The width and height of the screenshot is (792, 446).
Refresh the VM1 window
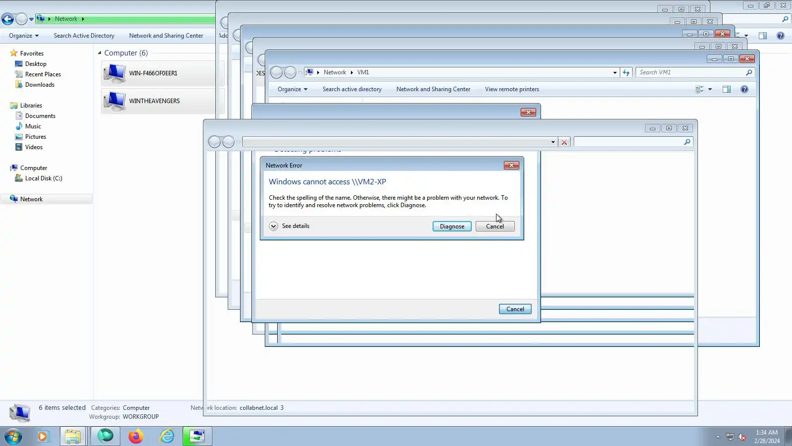(x=626, y=72)
